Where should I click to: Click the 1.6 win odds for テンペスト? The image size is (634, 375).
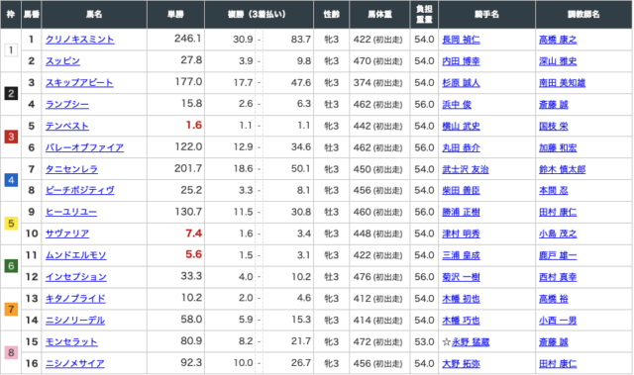(194, 126)
